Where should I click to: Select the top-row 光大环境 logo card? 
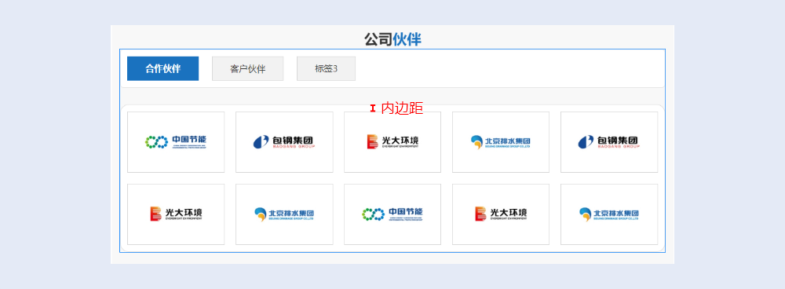392,142
